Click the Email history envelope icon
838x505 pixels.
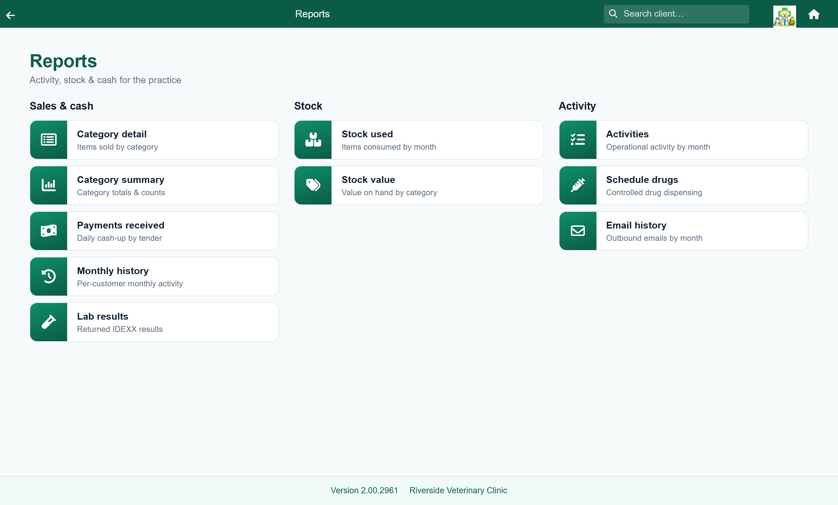click(x=577, y=231)
